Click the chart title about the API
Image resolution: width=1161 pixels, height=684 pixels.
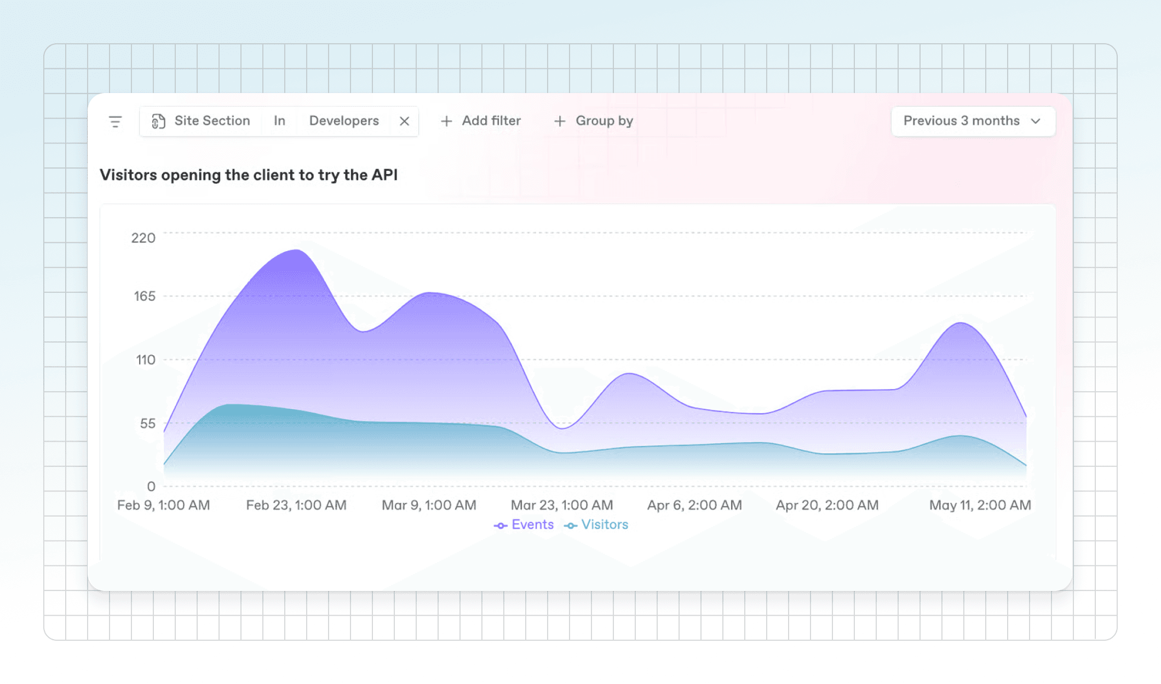(249, 175)
